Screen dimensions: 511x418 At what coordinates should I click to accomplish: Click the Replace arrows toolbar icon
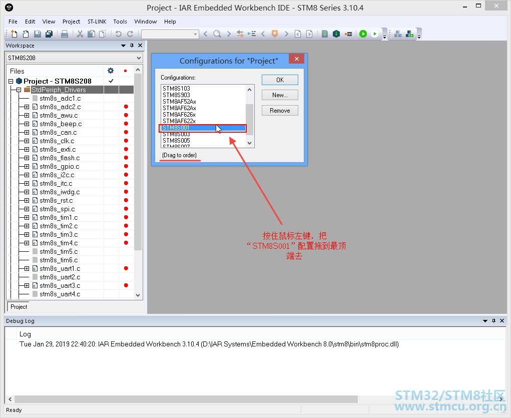coord(240,34)
